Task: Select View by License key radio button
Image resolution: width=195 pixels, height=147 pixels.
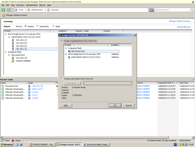Action: pyautogui.click(x=38, y=26)
